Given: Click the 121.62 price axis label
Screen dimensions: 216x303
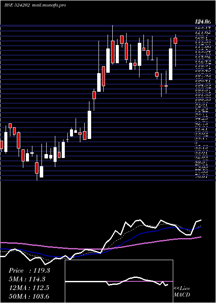Looking at the screenshot, I should click(x=203, y=32).
